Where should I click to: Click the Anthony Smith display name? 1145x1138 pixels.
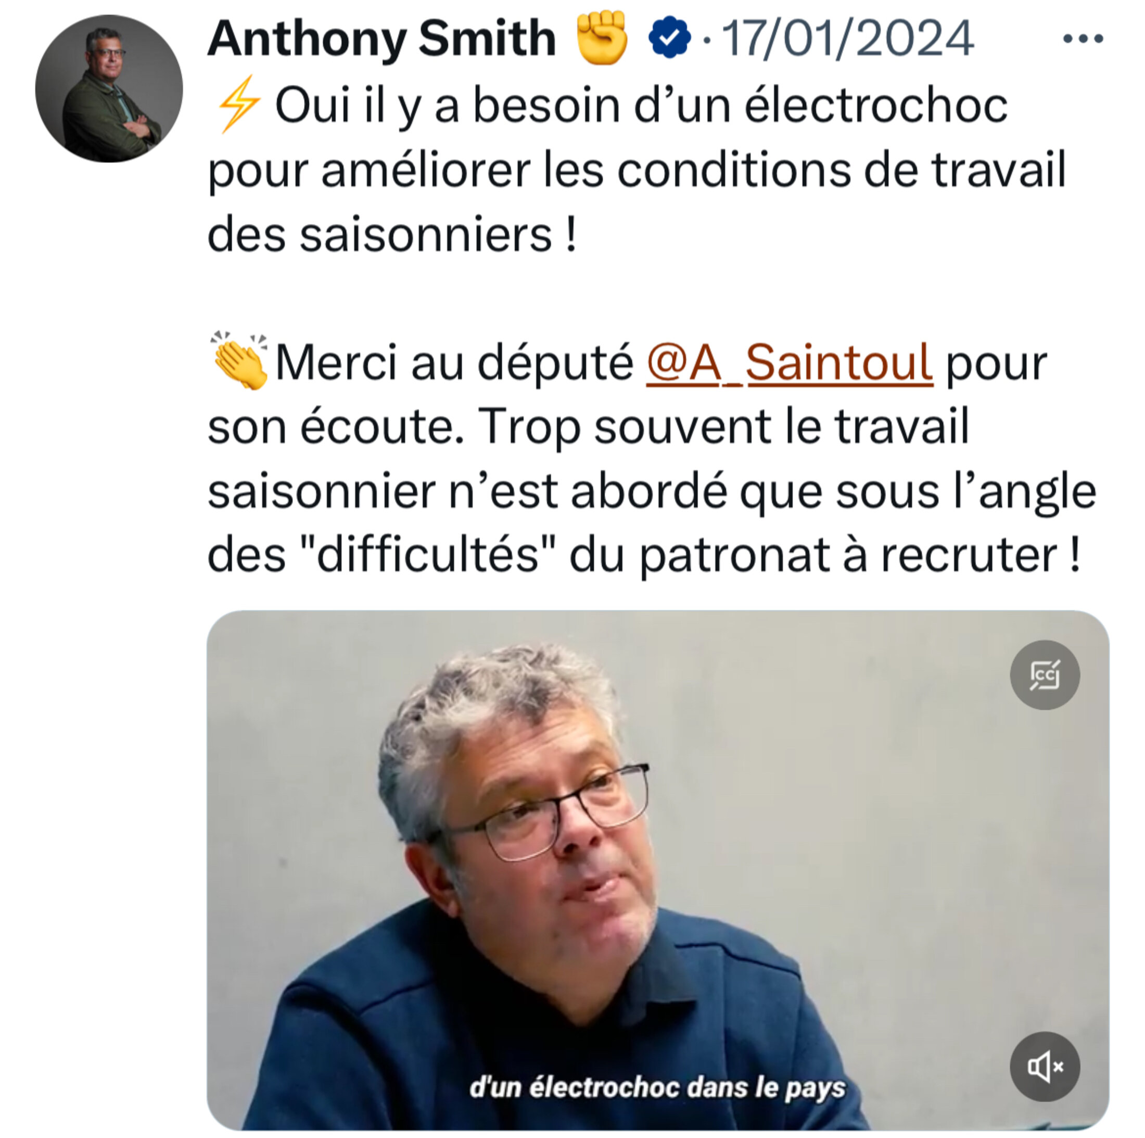pos(381,39)
